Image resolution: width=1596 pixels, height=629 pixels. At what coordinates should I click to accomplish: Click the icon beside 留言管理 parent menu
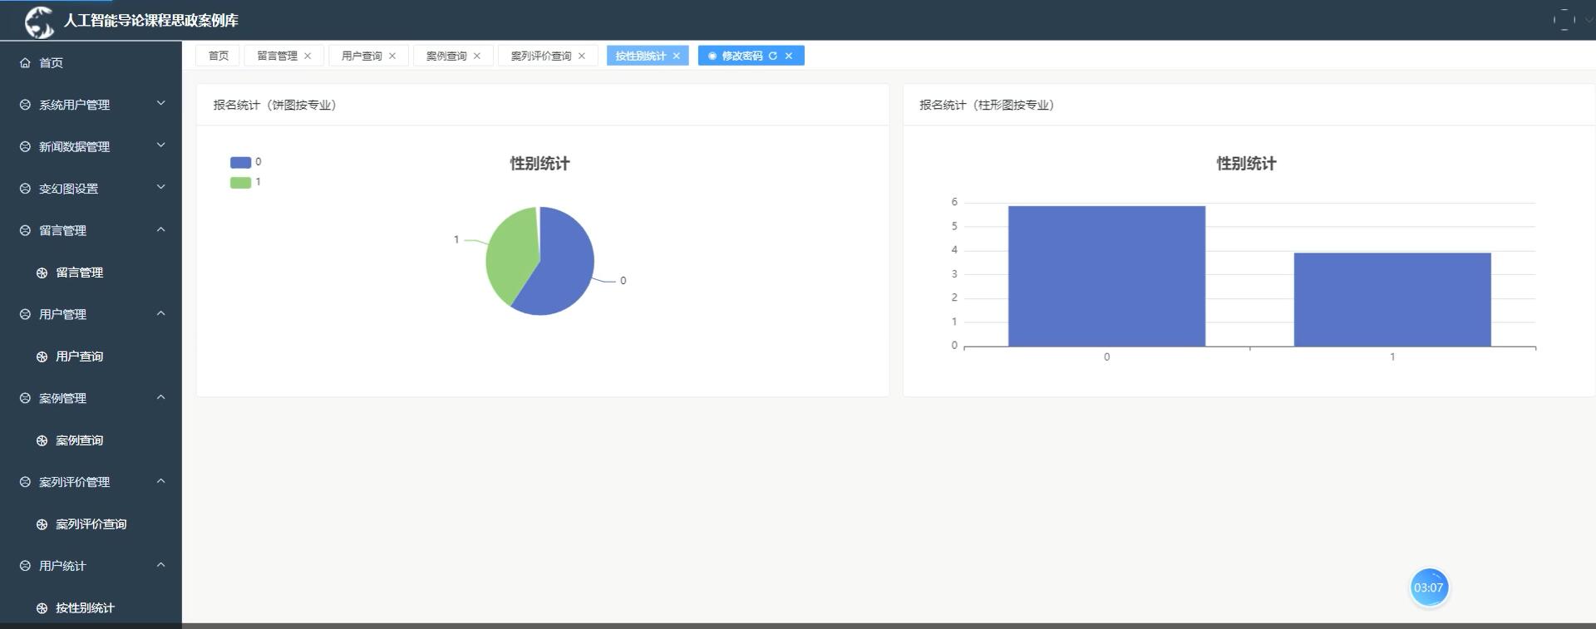25,230
